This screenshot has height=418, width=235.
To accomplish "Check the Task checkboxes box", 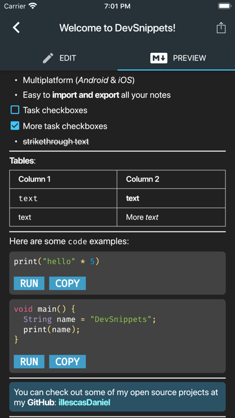I will coord(15,110).
